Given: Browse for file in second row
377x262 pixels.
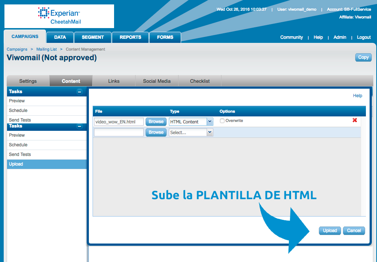Looking at the screenshot, I should coord(156,132).
